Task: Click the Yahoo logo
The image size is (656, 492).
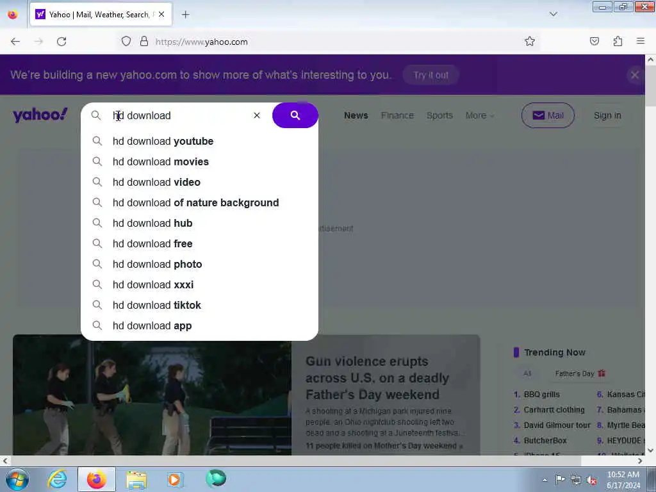Action: tap(40, 115)
